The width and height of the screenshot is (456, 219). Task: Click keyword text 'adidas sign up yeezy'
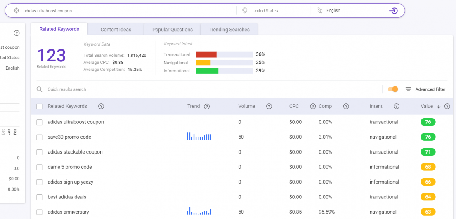coord(71,182)
